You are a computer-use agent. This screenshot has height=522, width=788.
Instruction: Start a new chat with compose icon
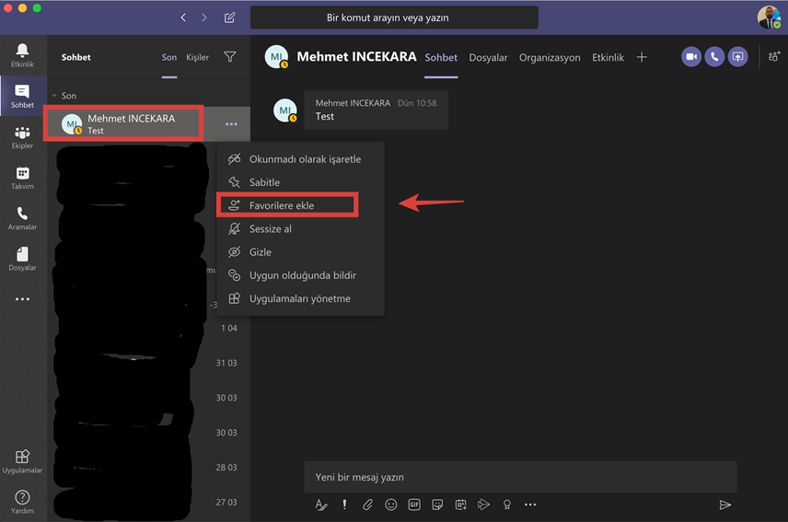point(229,17)
